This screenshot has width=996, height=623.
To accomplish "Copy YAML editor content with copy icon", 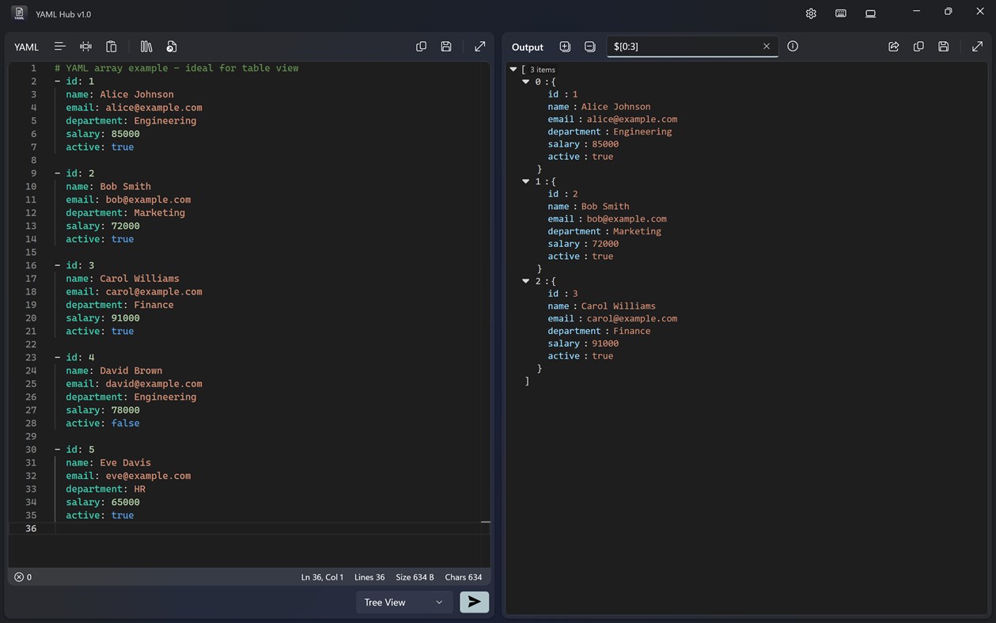I will [421, 47].
